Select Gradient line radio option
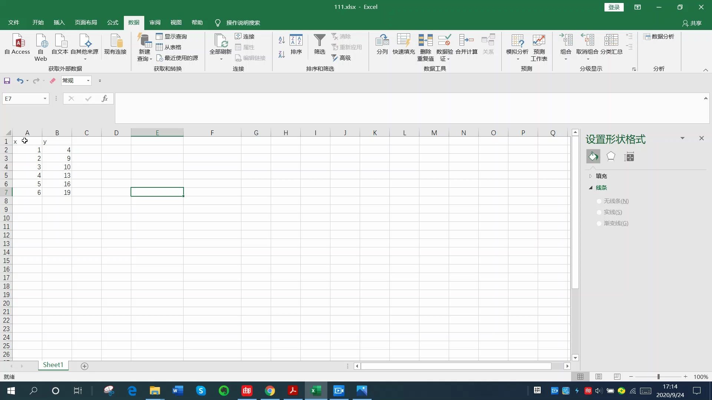 tap(599, 223)
